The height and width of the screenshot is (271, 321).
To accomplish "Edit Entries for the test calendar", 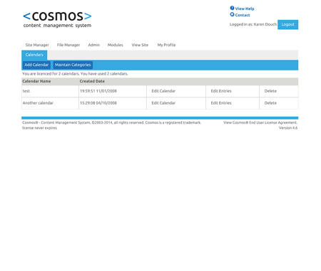I will [221, 91].
